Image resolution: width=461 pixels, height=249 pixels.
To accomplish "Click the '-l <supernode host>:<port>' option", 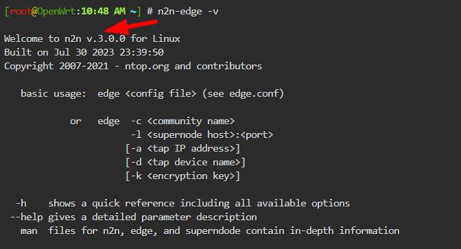I will pos(202,135).
